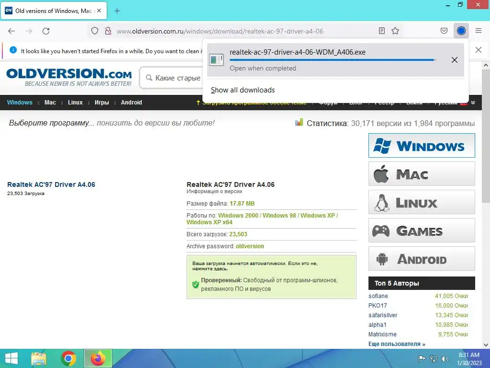Image resolution: width=490 pixels, height=368 pixels.
Task: Click the Firefox taskbar icon
Action: coord(98,358)
